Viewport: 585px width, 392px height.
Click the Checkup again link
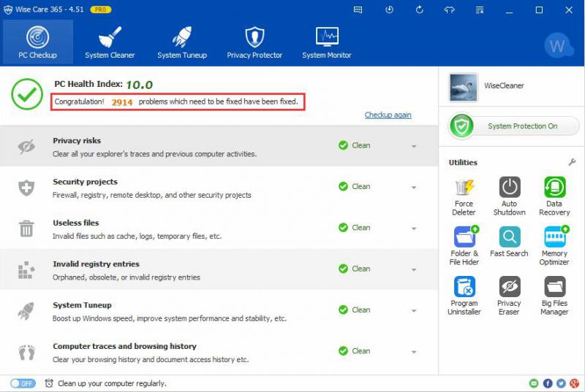pos(388,115)
